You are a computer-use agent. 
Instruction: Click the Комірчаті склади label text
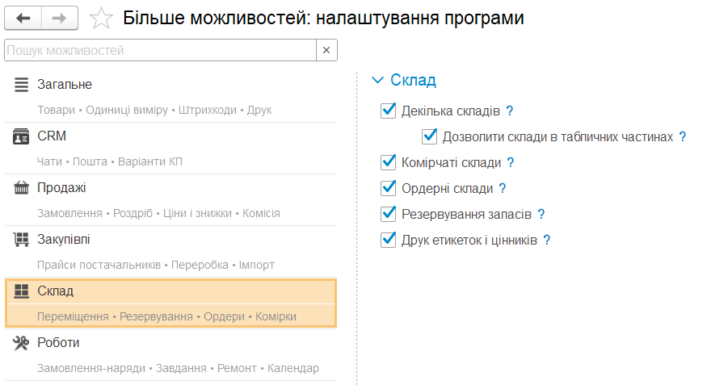tap(451, 162)
